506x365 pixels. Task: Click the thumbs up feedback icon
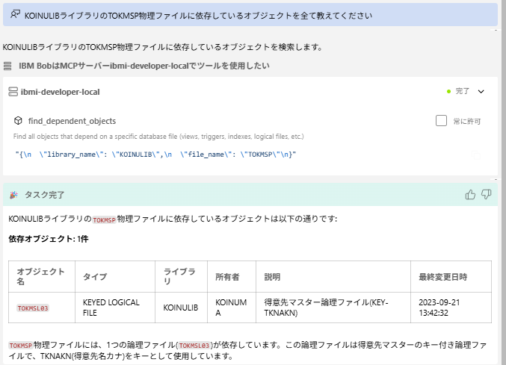click(470, 195)
